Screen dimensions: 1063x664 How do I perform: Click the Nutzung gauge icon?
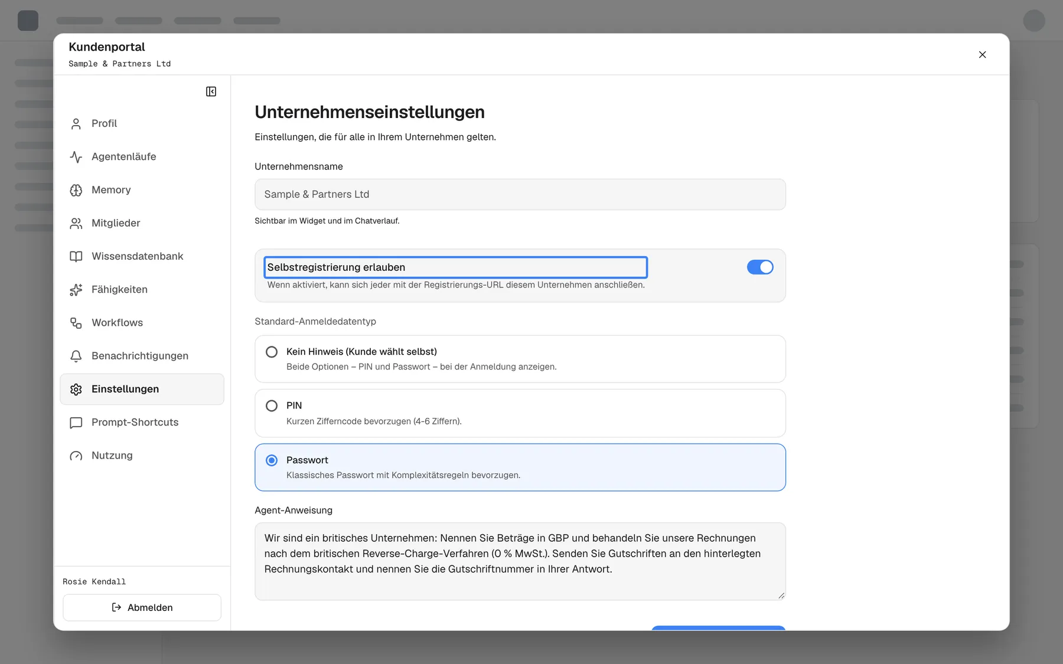76,456
